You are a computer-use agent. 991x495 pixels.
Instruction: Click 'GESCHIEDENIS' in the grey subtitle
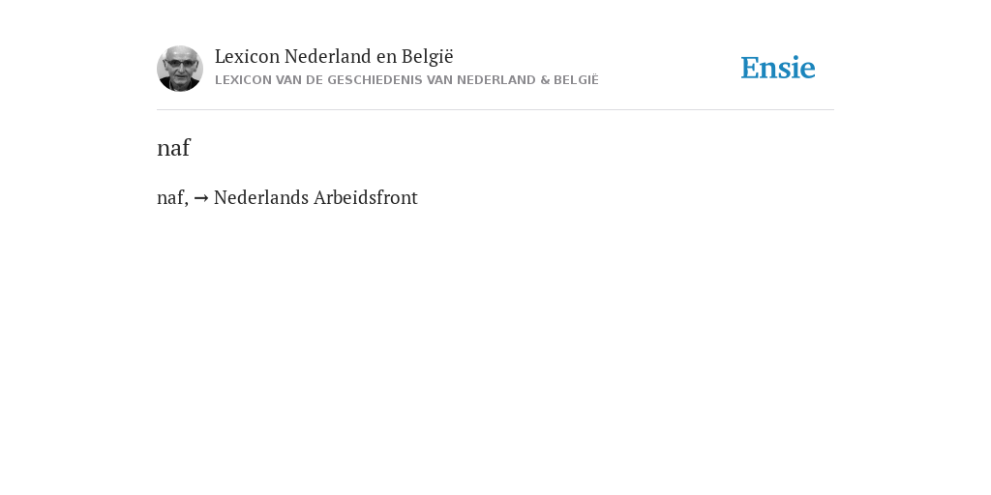(375, 80)
